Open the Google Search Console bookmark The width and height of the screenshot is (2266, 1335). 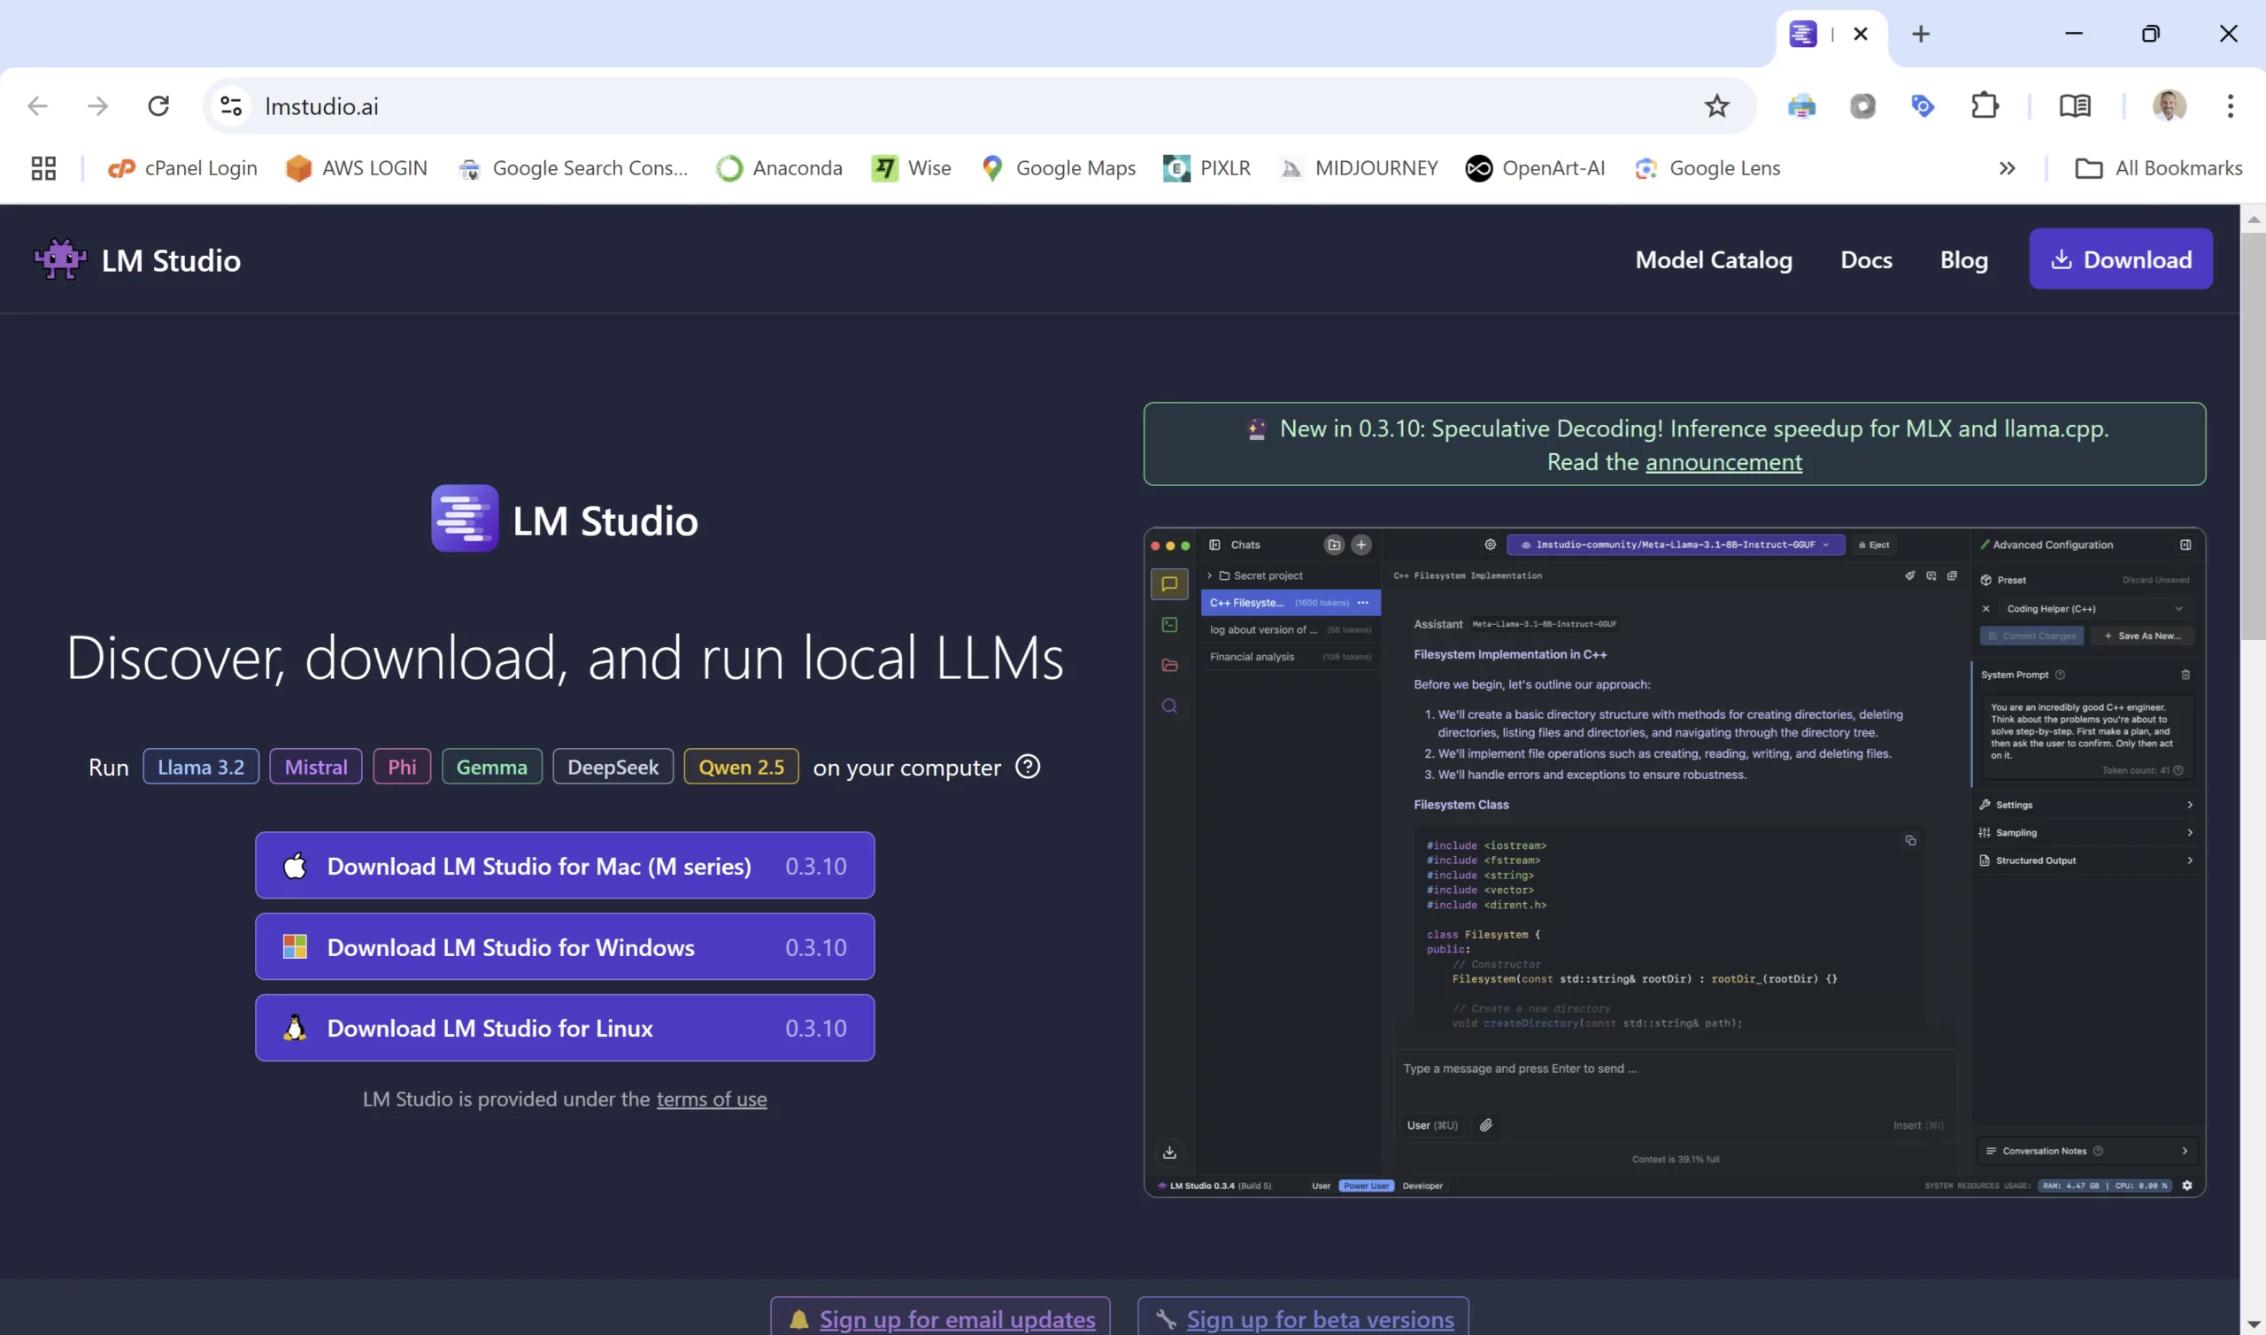pos(574,168)
